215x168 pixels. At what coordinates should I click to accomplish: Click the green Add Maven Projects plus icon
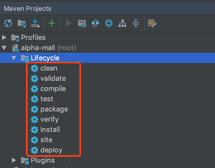click(51, 23)
